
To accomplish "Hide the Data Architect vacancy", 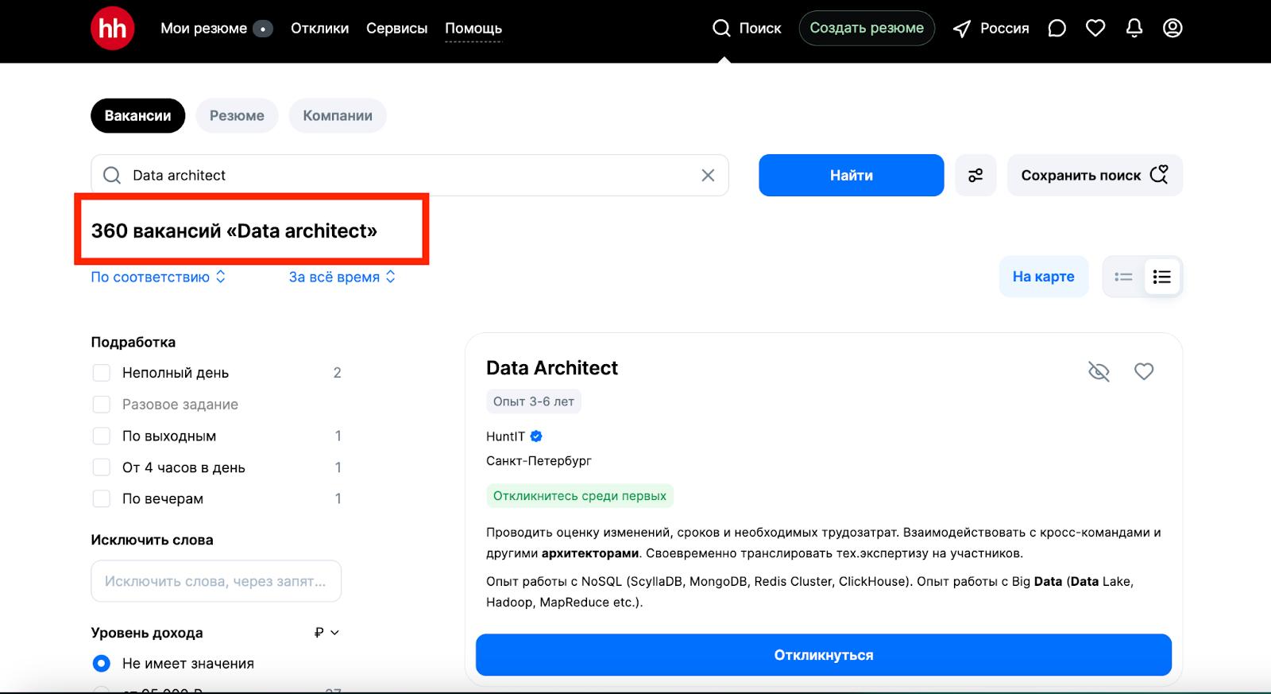I will [1099, 371].
